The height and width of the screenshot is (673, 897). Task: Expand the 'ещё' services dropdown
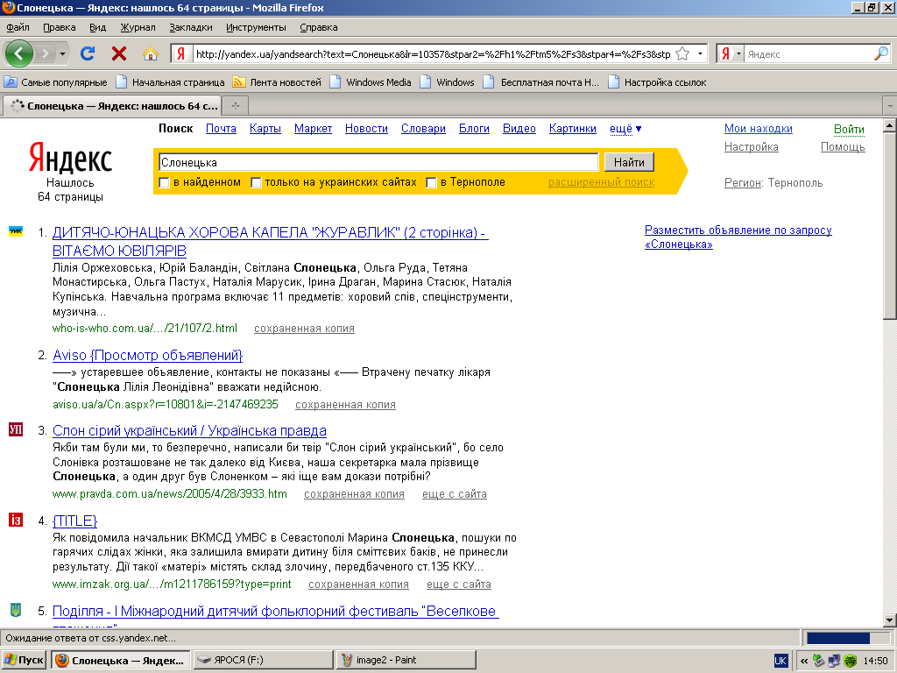[x=625, y=129]
